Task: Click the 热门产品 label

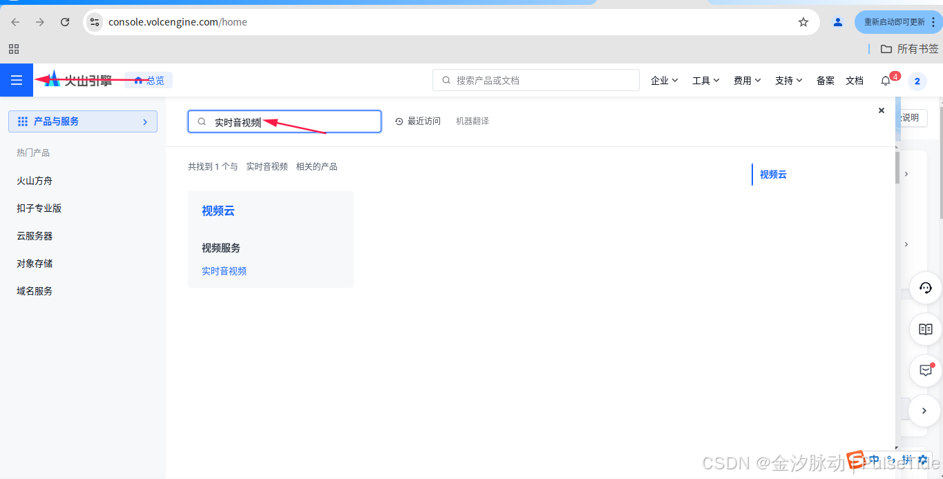Action: [33, 153]
